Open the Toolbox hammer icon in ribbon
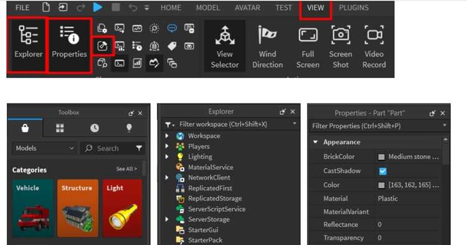The height and width of the screenshot is (245, 467). 103,46
